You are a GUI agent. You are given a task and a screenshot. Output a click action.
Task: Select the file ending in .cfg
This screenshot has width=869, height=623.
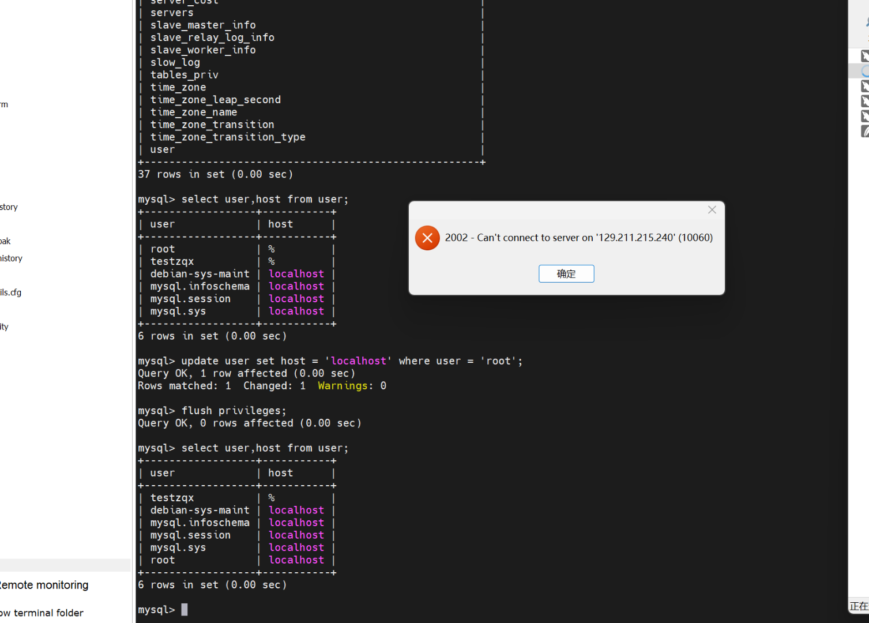coord(11,292)
